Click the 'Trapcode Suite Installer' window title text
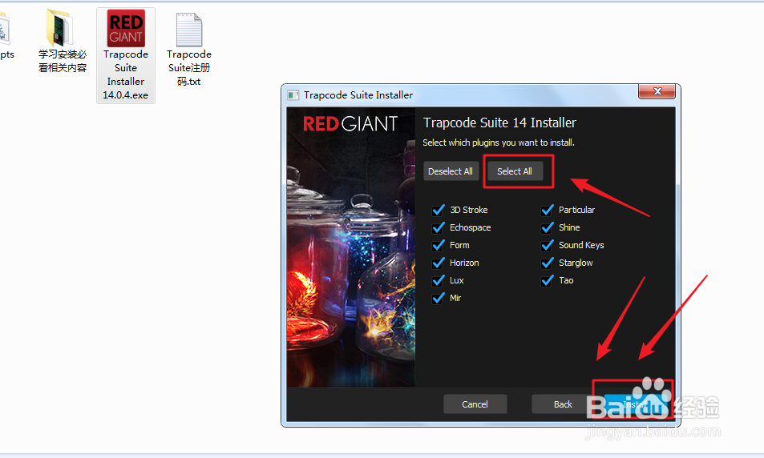The width and height of the screenshot is (764, 458). pyautogui.click(x=358, y=95)
